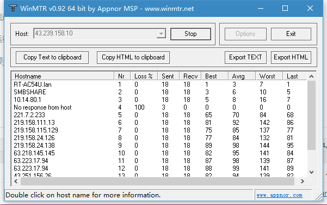Click worst value 144 in hop 9 row

click(264, 146)
